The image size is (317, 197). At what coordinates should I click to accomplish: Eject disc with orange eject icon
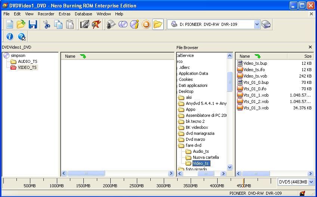(146, 24)
